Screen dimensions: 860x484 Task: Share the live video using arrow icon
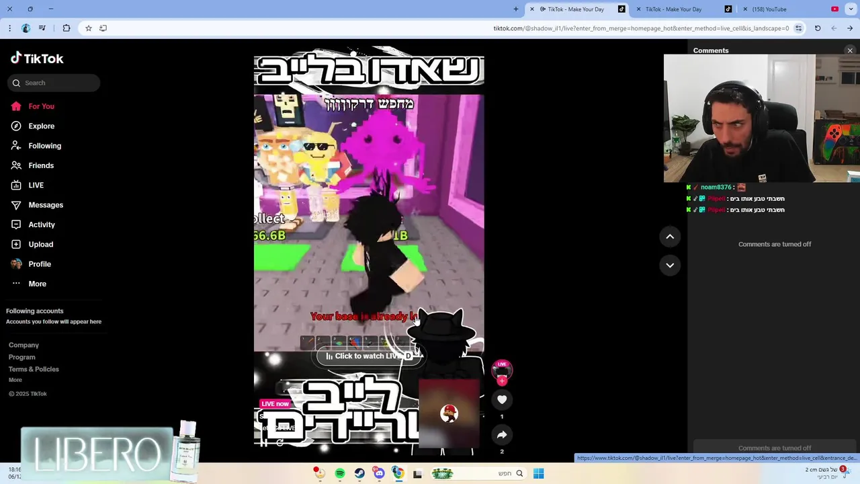pos(502,435)
